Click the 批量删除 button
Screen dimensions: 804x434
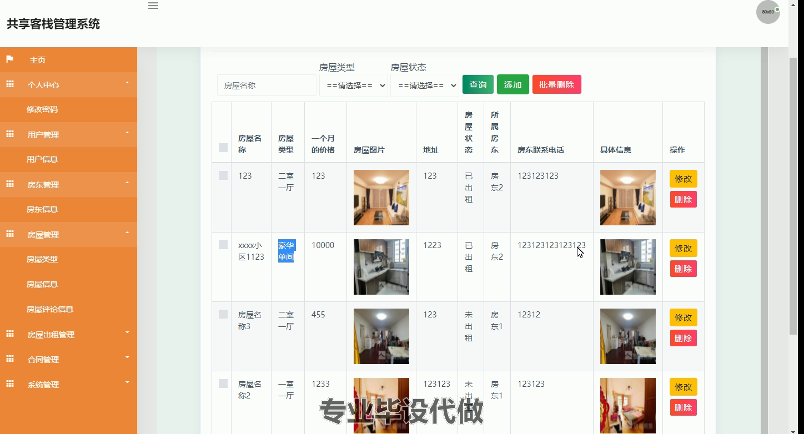(x=557, y=84)
